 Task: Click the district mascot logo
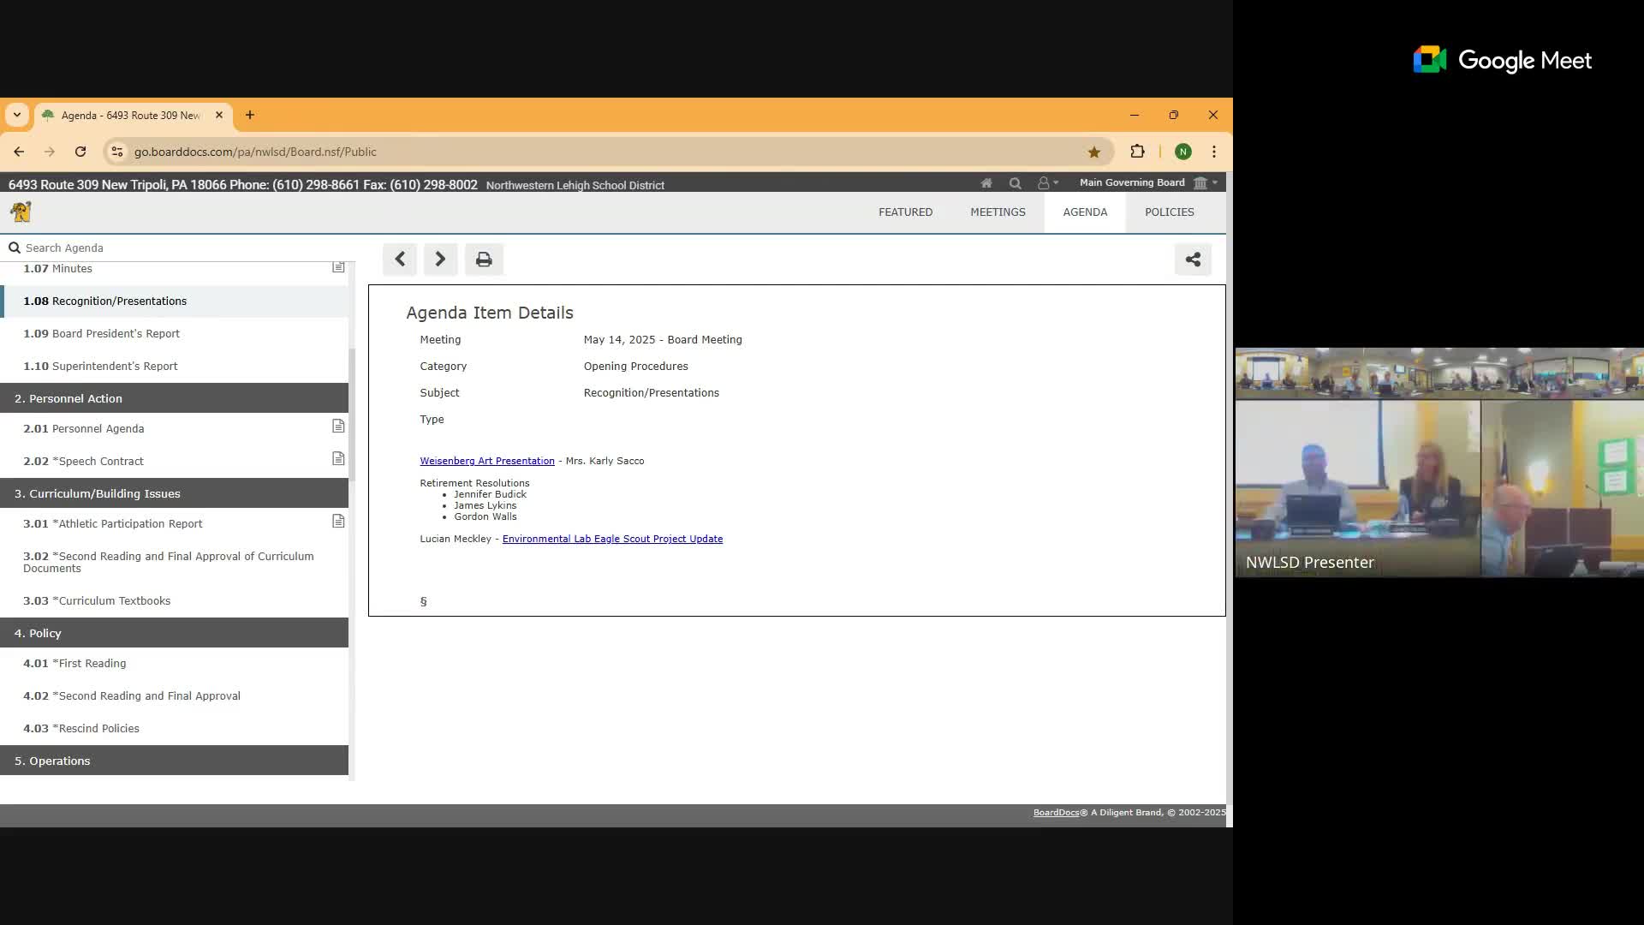(x=21, y=212)
